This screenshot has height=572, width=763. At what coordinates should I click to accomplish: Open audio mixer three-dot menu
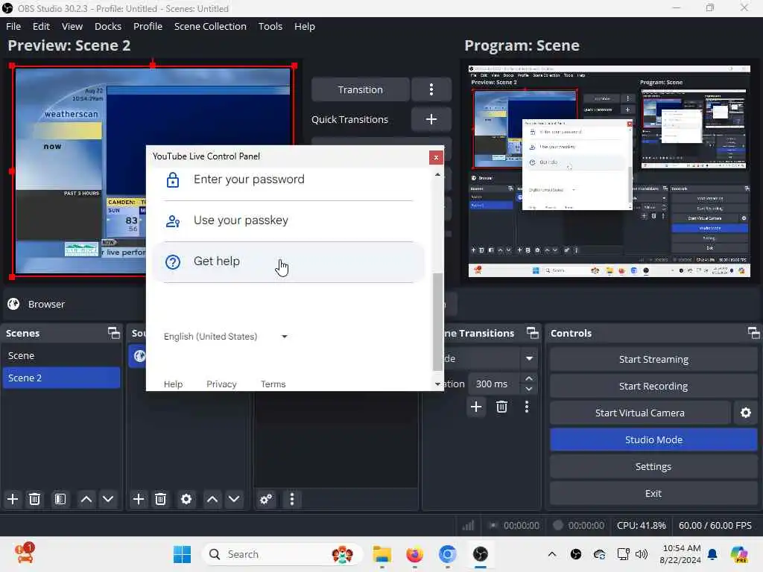[292, 499]
